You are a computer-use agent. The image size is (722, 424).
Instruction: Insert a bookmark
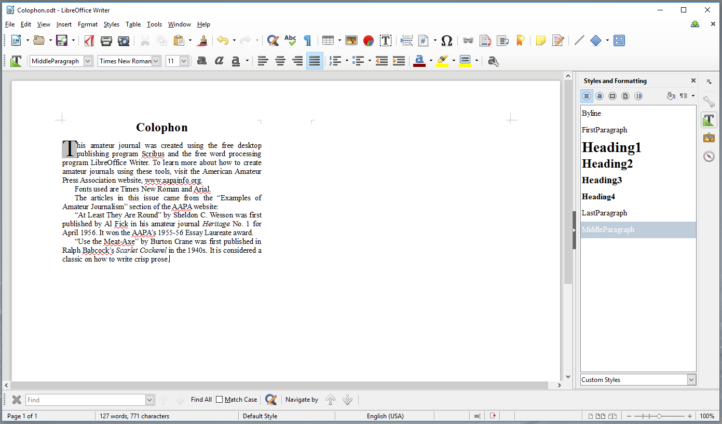coord(520,40)
